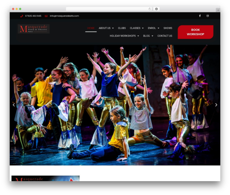Image resolution: width=230 pixels, height=195 pixels.
Task: Expand the Holiday Workshops dropdown arrow
Action: [x=138, y=36]
